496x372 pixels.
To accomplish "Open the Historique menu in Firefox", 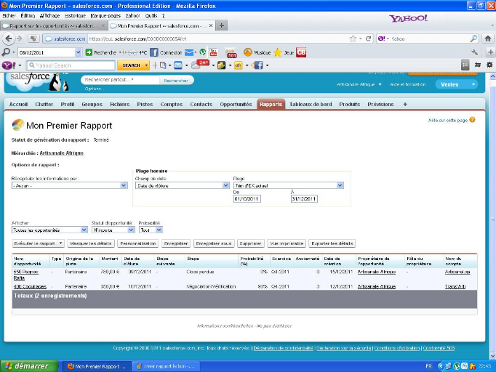I will tap(75, 15).
